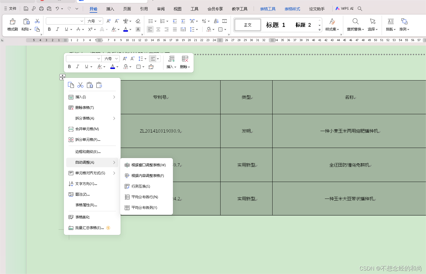Click Increase Font Size in floating mini toolbar
The width and height of the screenshot is (426, 274).
125,59
